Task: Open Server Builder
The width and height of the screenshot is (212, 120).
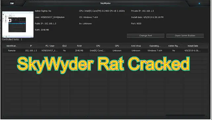Action: 185,36
